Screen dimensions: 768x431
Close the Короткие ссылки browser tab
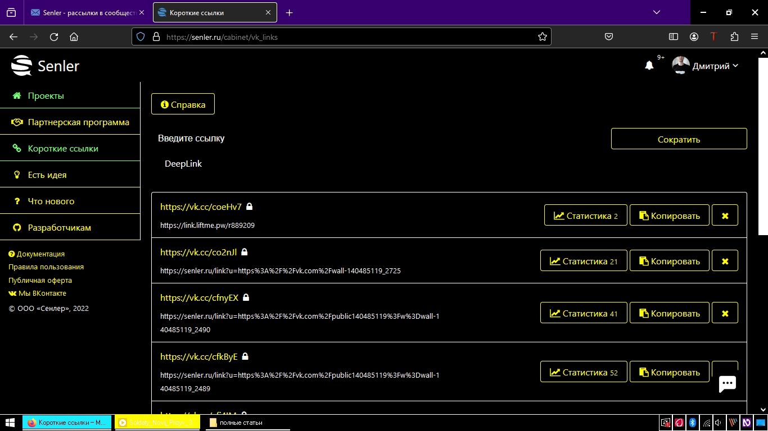268,12
